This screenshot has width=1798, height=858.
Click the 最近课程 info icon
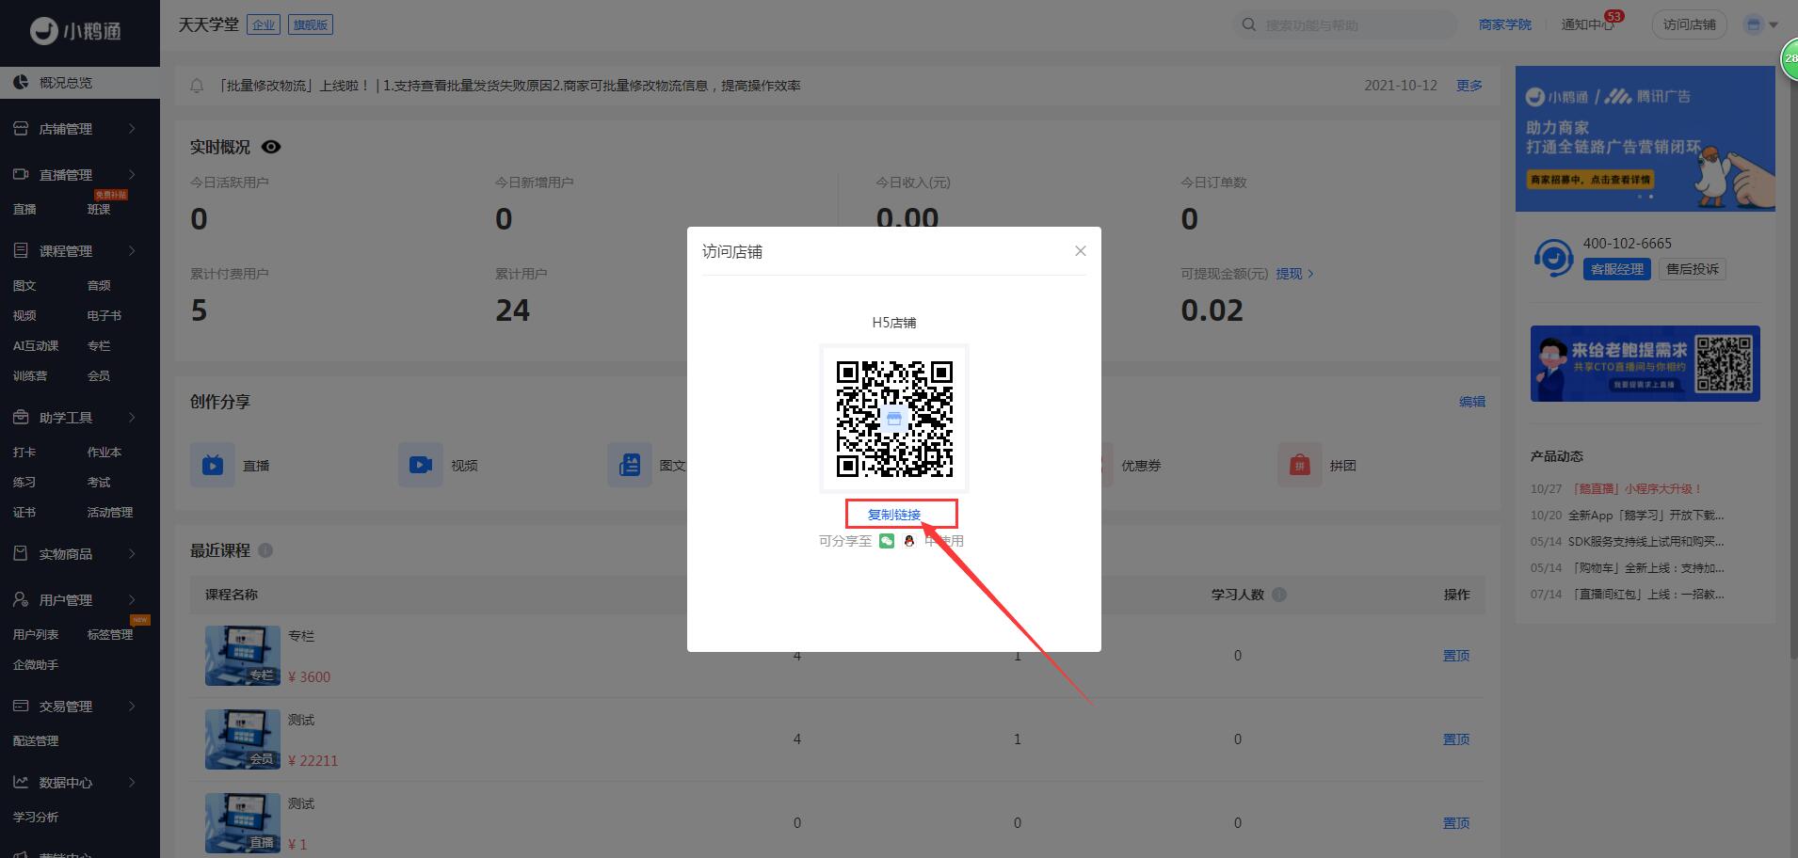(265, 550)
